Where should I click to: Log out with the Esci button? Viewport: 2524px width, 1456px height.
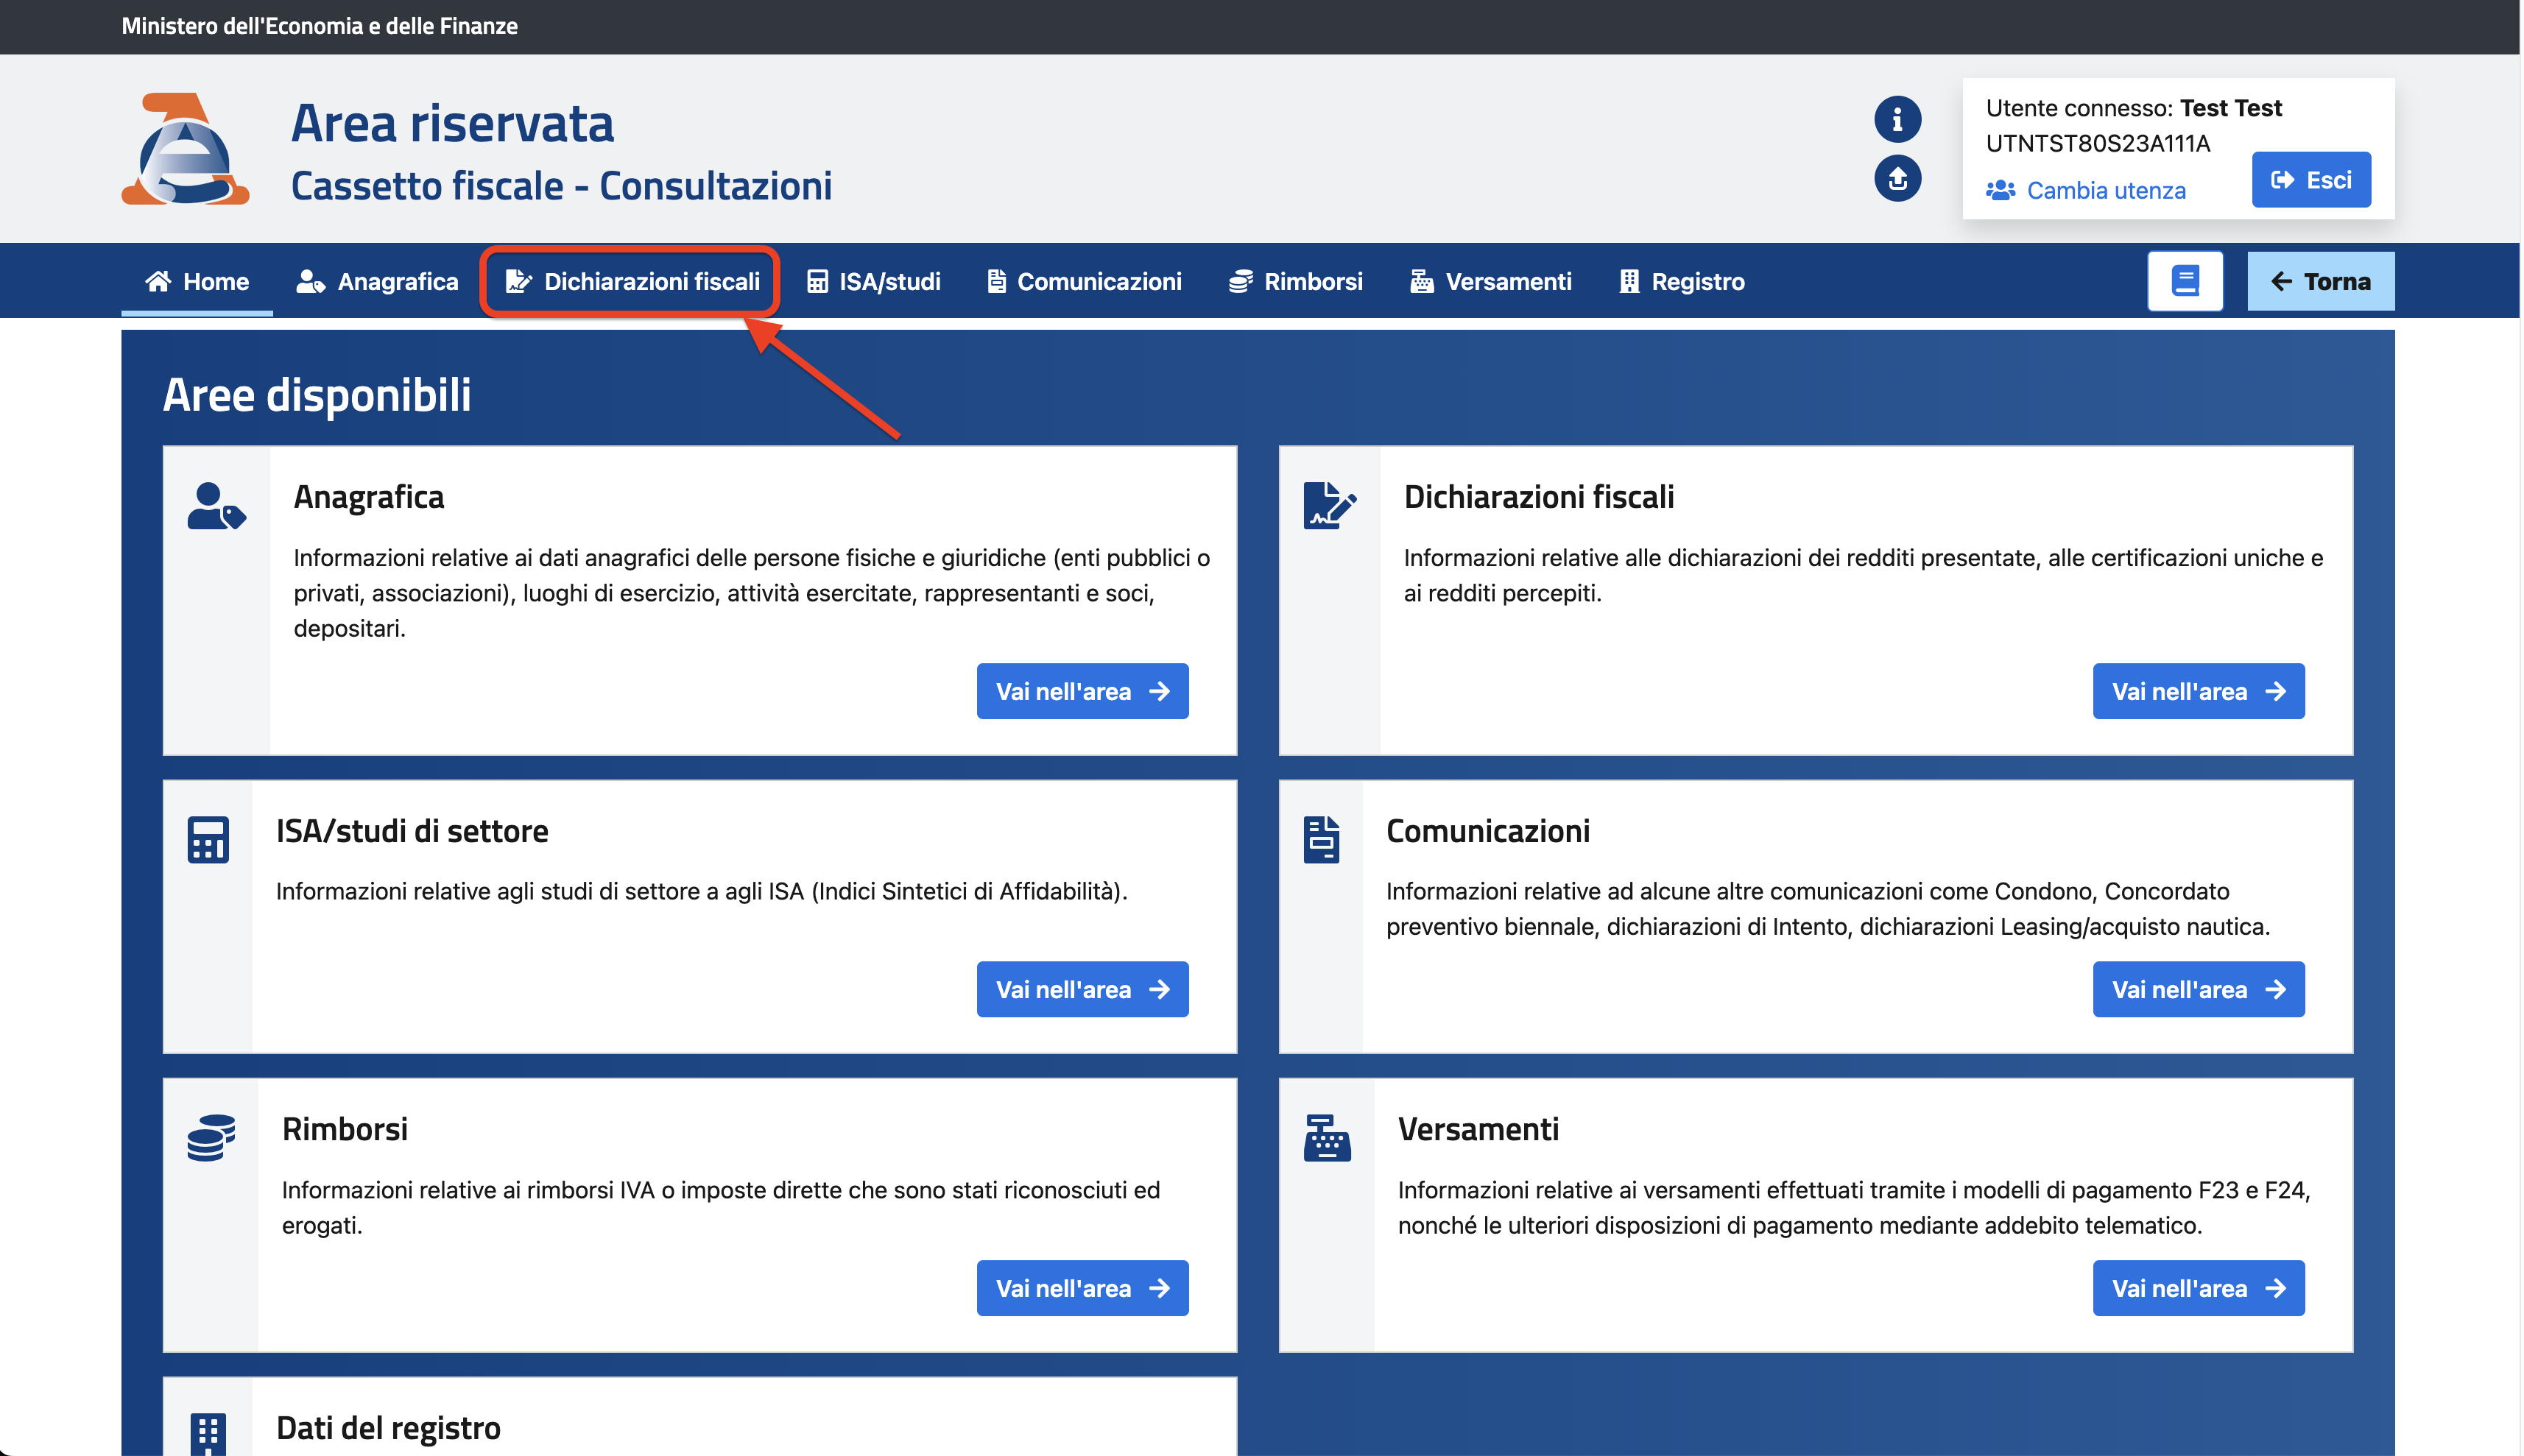point(2311,180)
